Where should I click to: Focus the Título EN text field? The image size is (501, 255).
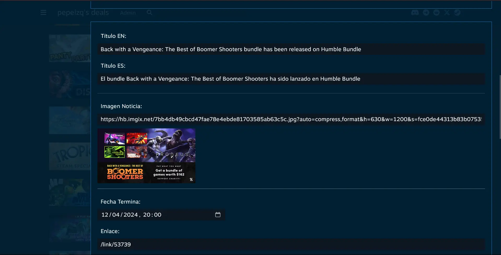[x=291, y=49]
